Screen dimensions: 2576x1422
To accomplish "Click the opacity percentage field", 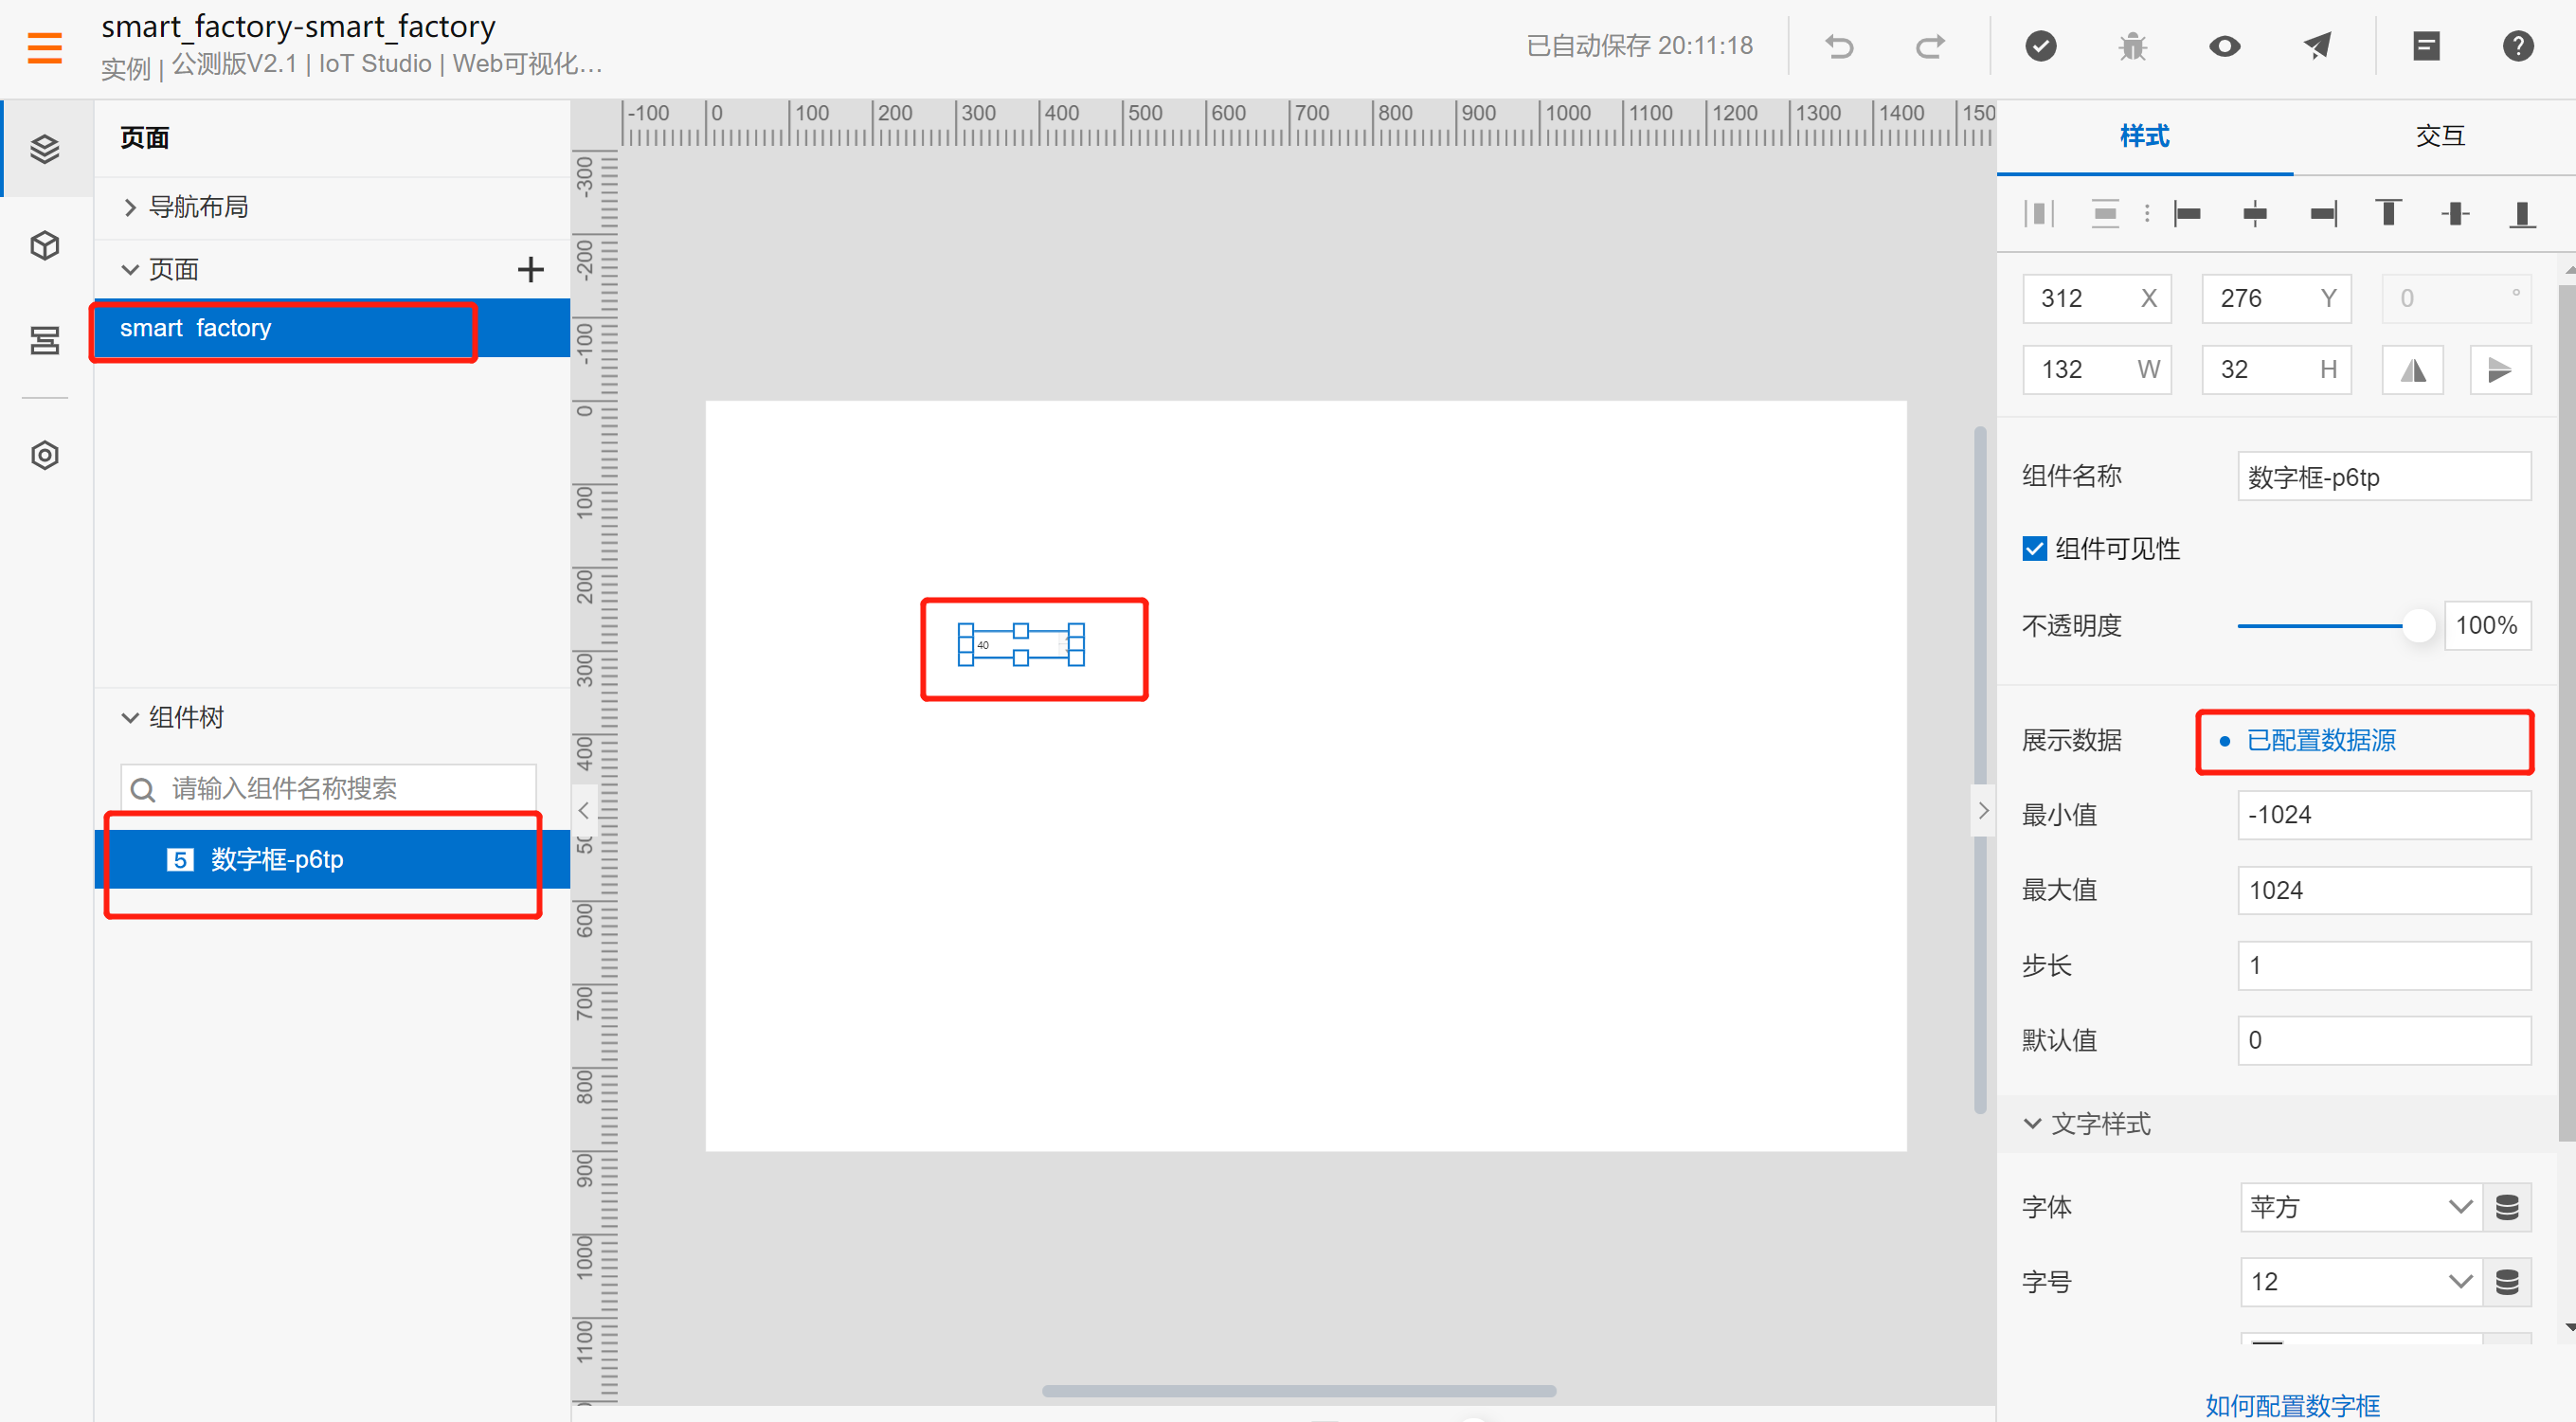I will point(2487,626).
